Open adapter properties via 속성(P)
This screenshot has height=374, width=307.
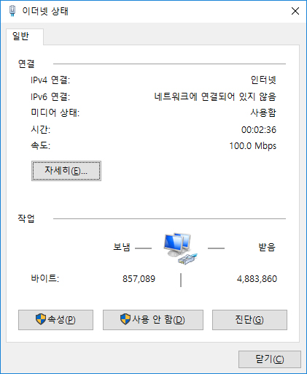(55, 320)
